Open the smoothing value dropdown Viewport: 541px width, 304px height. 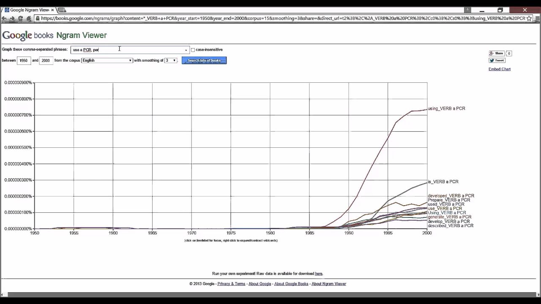coord(170,60)
